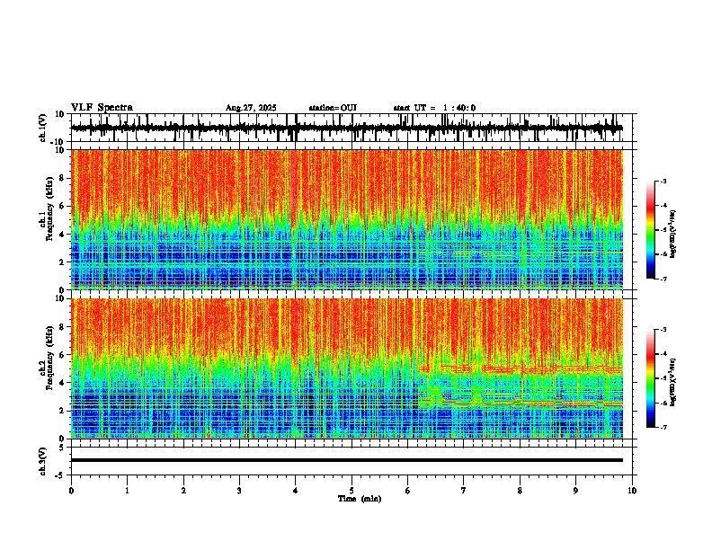Click the time axis tick label "0"
Image resolution: width=712 pixels, height=550 pixels.
pos(71,491)
